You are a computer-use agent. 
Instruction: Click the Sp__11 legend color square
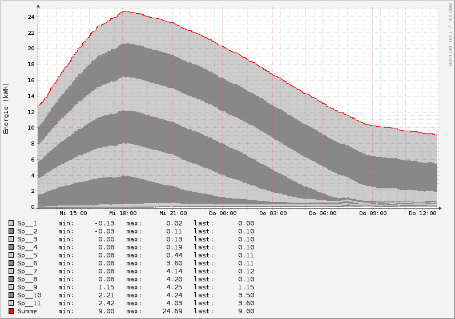pyautogui.click(x=11, y=303)
